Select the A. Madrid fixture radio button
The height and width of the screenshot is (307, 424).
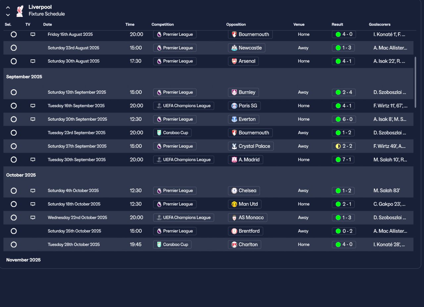[x=14, y=159]
